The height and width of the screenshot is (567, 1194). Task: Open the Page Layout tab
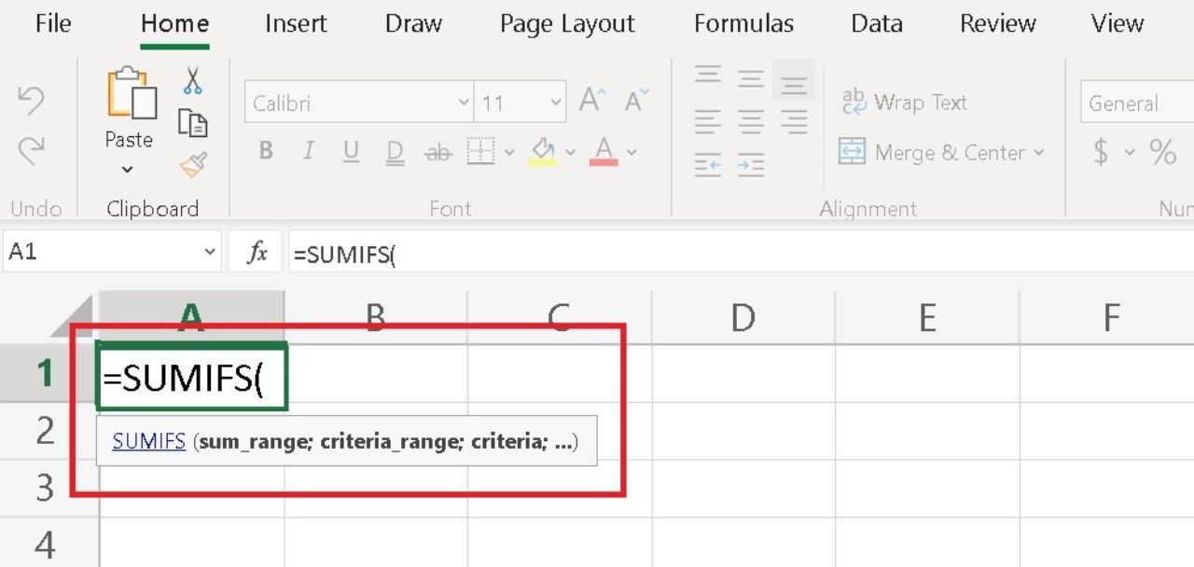pos(567,23)
